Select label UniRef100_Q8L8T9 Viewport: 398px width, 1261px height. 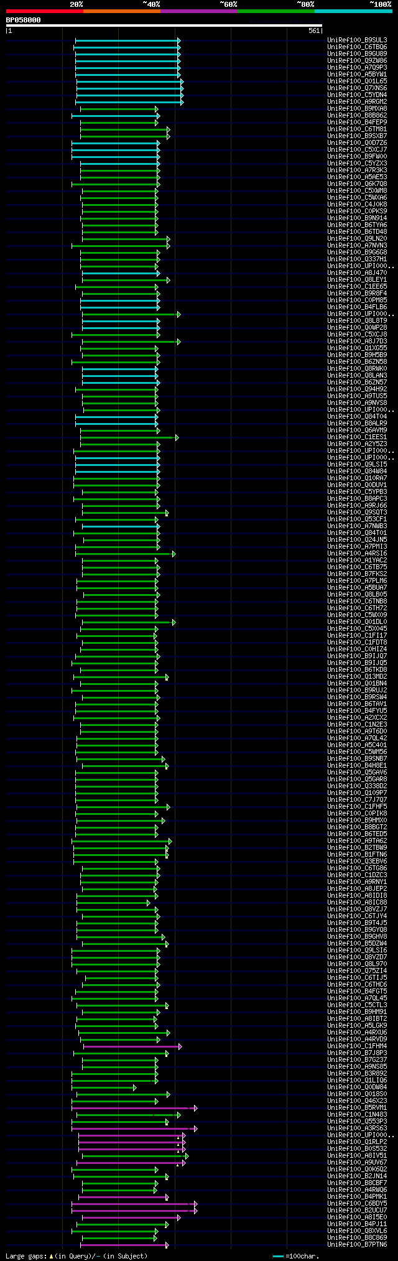(357, 320)
